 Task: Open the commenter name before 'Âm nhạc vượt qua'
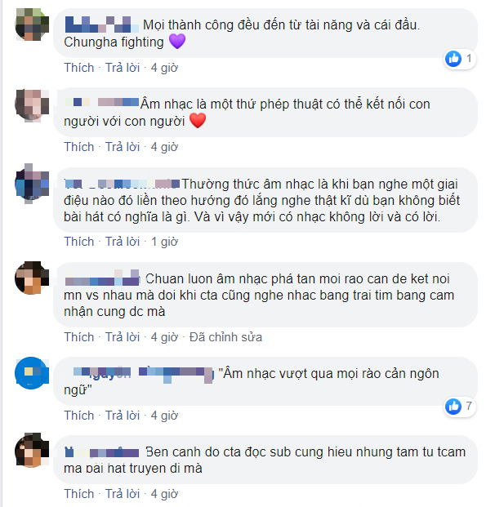point(139,373)
